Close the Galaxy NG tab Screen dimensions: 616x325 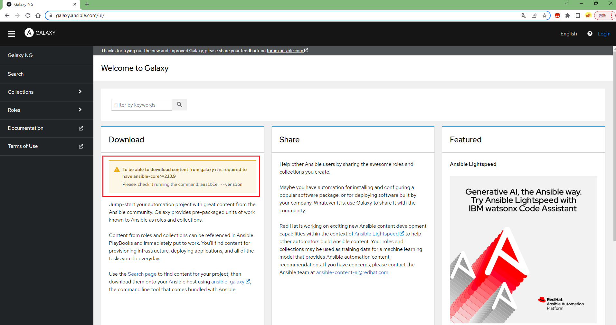click(x=75, y=4)
